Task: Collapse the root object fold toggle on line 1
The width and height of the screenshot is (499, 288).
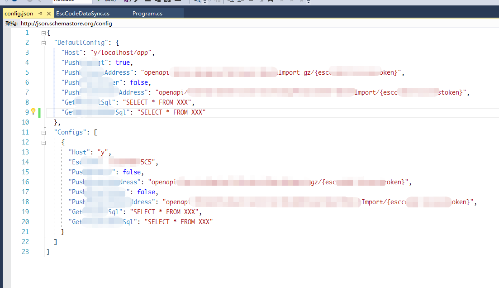Action: pyautogui.click(x=43, y=33)
